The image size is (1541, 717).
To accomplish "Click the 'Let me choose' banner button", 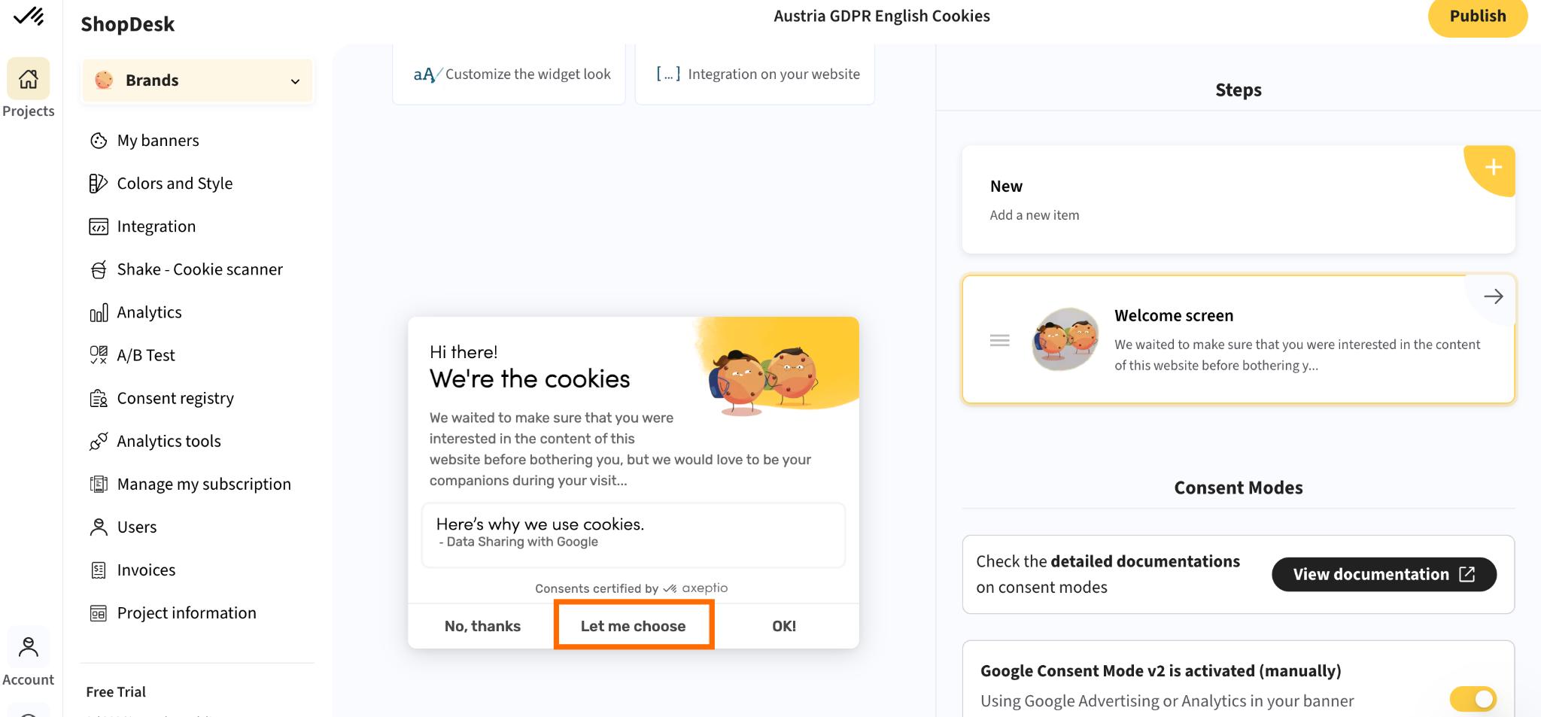I will pos(634,626).
